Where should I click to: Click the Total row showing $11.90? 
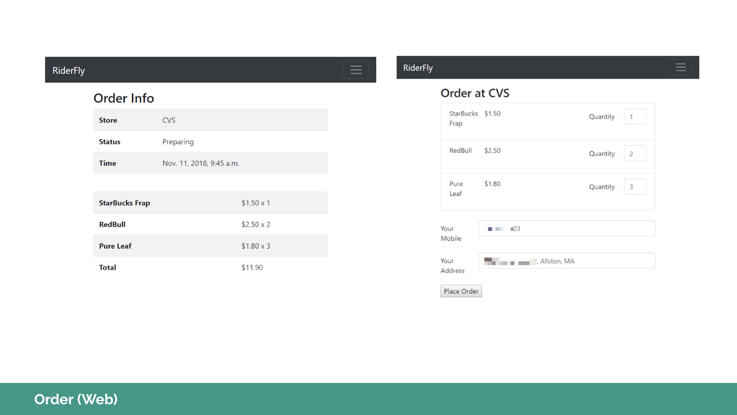(x=210, y=267)
